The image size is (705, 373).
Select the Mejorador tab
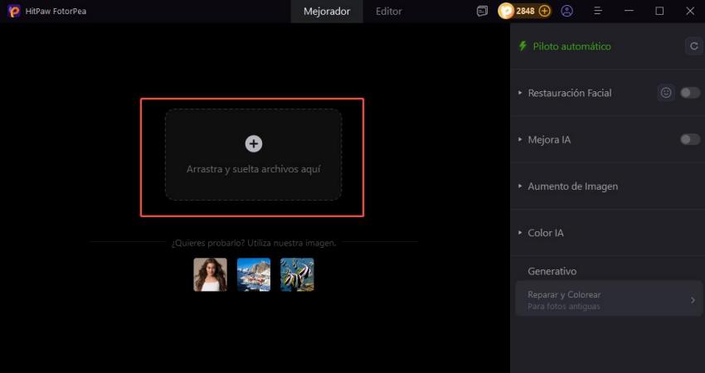tap(327, 12)
